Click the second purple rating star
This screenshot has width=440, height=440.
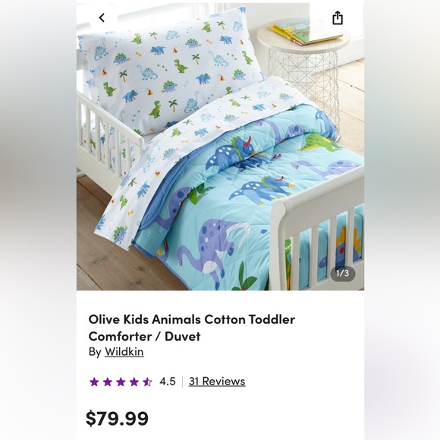click(108, 382)
